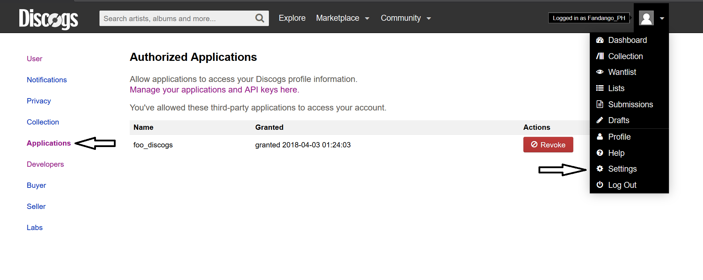703x280 pixels.
Task: Click the Granted column header
Action: coord(269,127)
